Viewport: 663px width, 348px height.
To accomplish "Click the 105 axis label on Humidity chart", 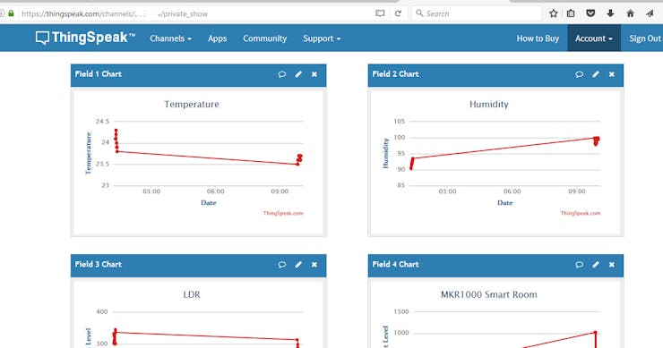I will pyautogui.click(x=400, y=121).
